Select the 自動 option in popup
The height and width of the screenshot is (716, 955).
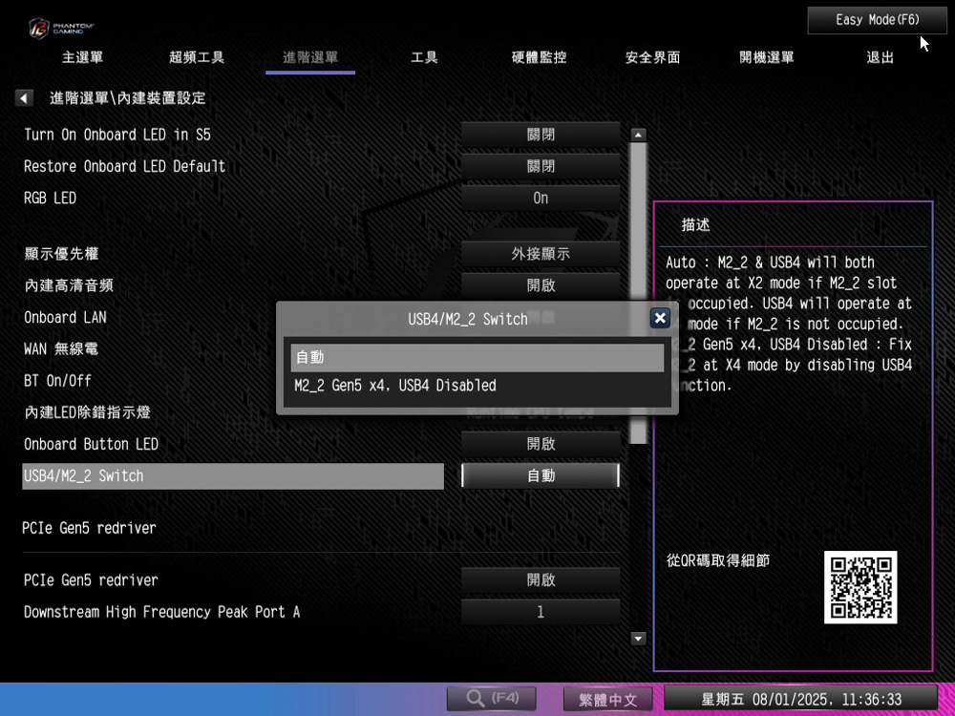click(x=477, y=357)
